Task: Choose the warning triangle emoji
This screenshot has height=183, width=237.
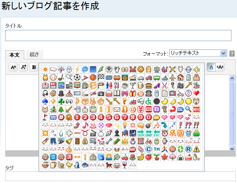Action: coord(196,149)
